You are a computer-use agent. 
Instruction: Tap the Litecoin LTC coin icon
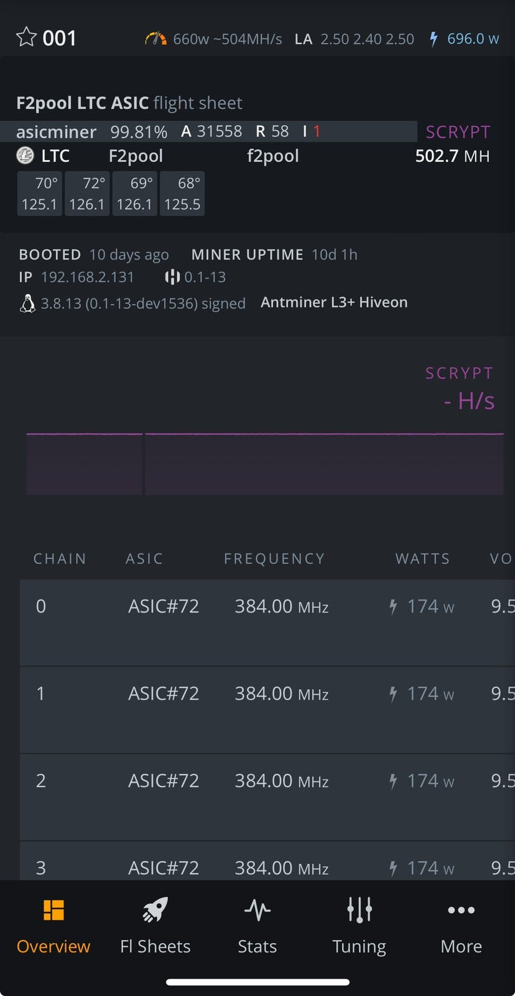coord(26,156)
